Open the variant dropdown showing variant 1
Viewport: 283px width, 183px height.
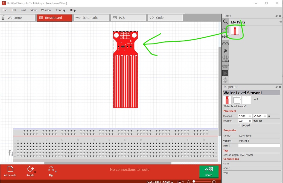(x=259, y=141)
